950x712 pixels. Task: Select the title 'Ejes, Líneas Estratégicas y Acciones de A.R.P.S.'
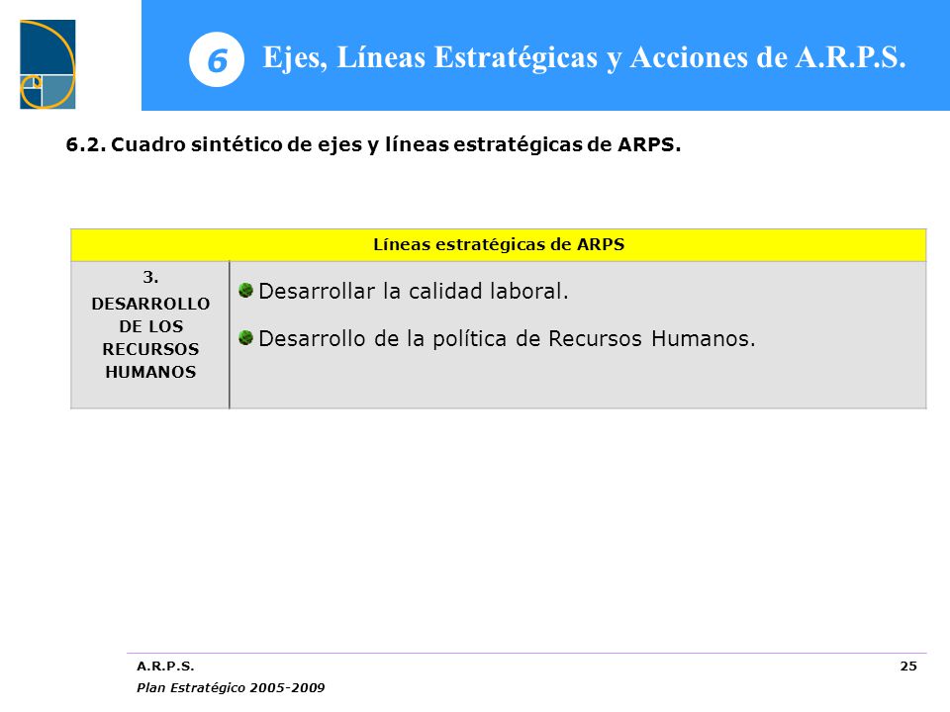(584, 58)
